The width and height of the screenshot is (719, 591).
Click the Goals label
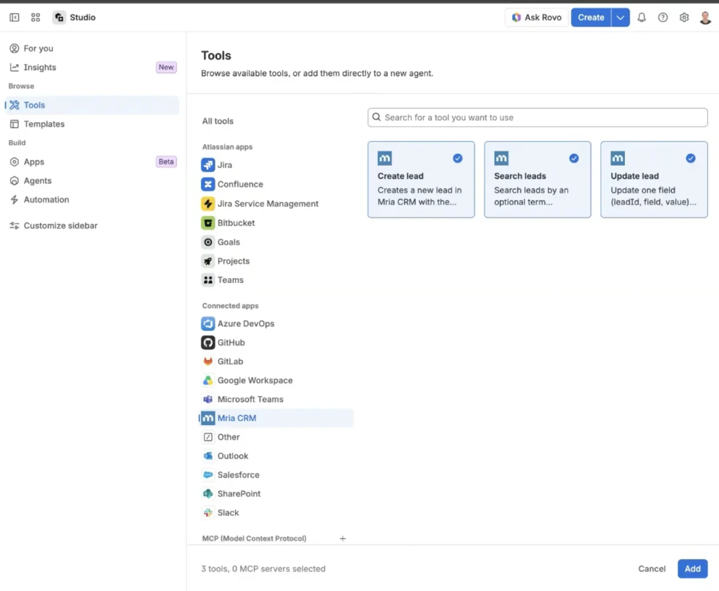229,242
